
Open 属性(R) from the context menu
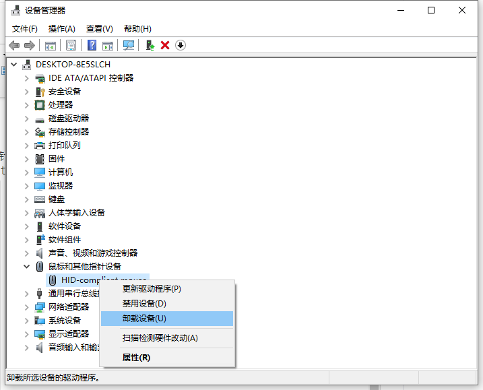click(x=136, y=357)
